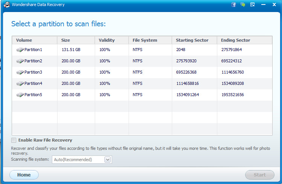This screenshot has width=282, height=184.
Task: Select the Partition5 drive icon
Action: (x=20, y=95)
